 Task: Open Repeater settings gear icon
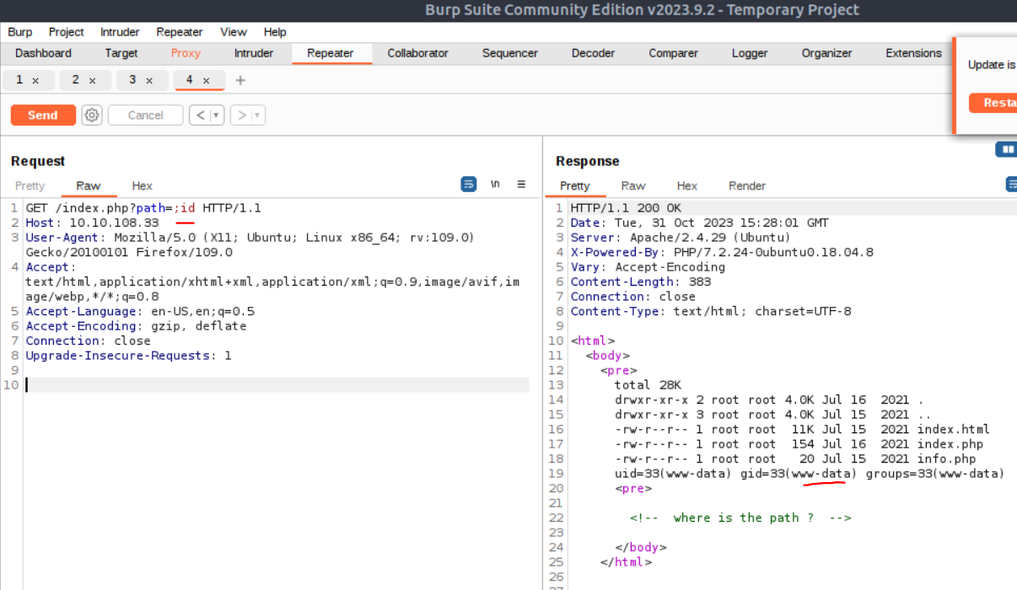(92, 115)
